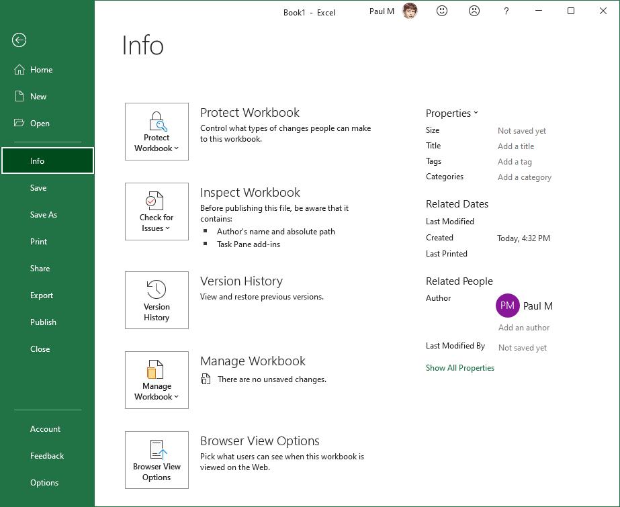Click the Add a title field
The height and width of the screenshot is (507, 620).
pos(516,146)
